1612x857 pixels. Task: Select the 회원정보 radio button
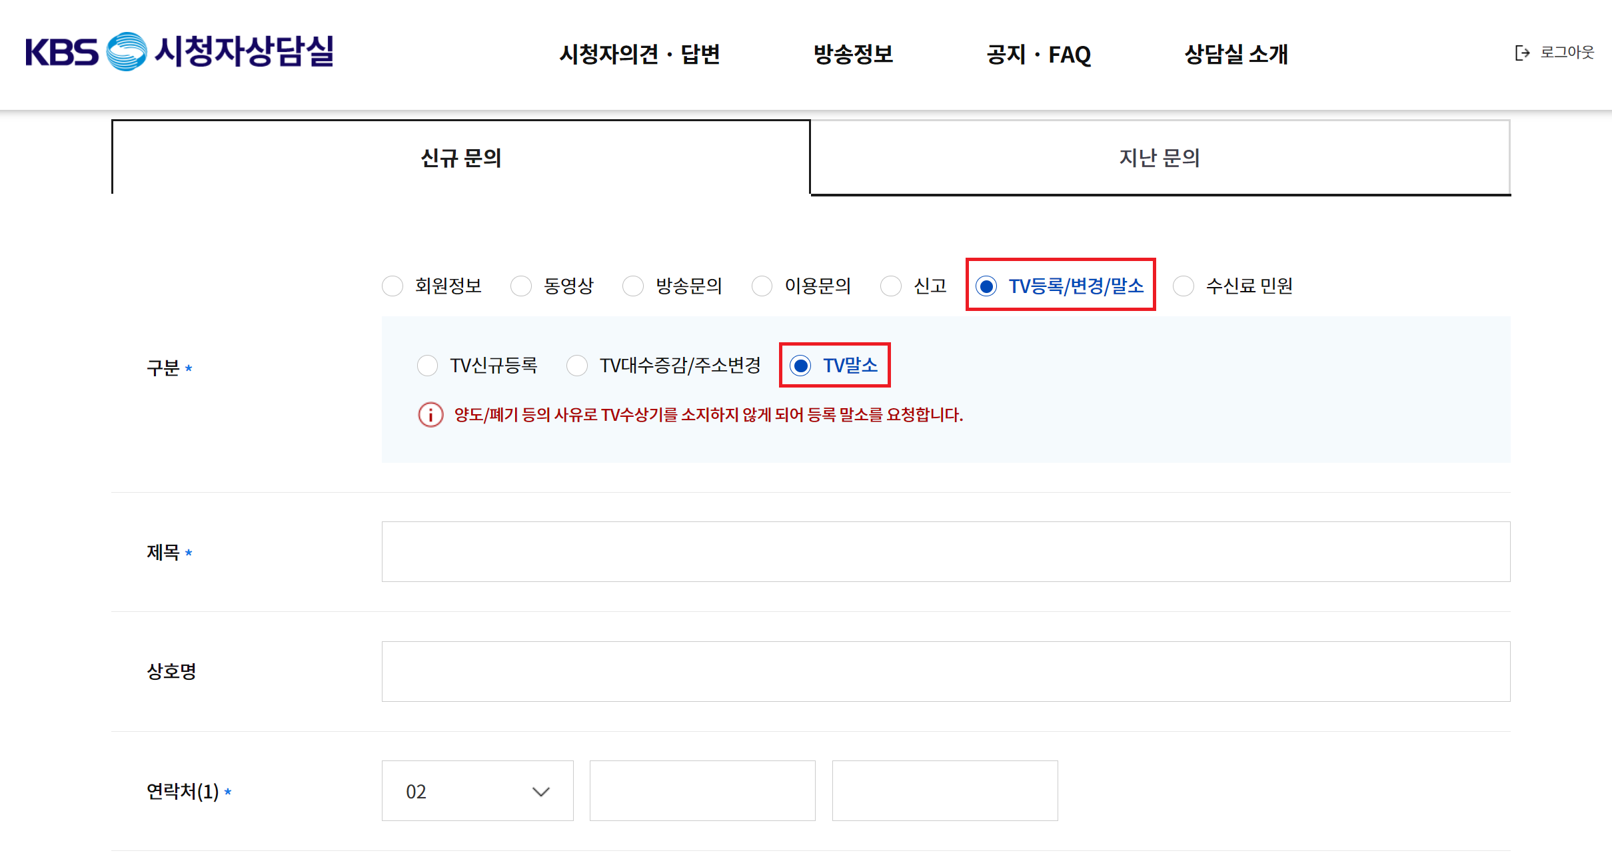393,286
